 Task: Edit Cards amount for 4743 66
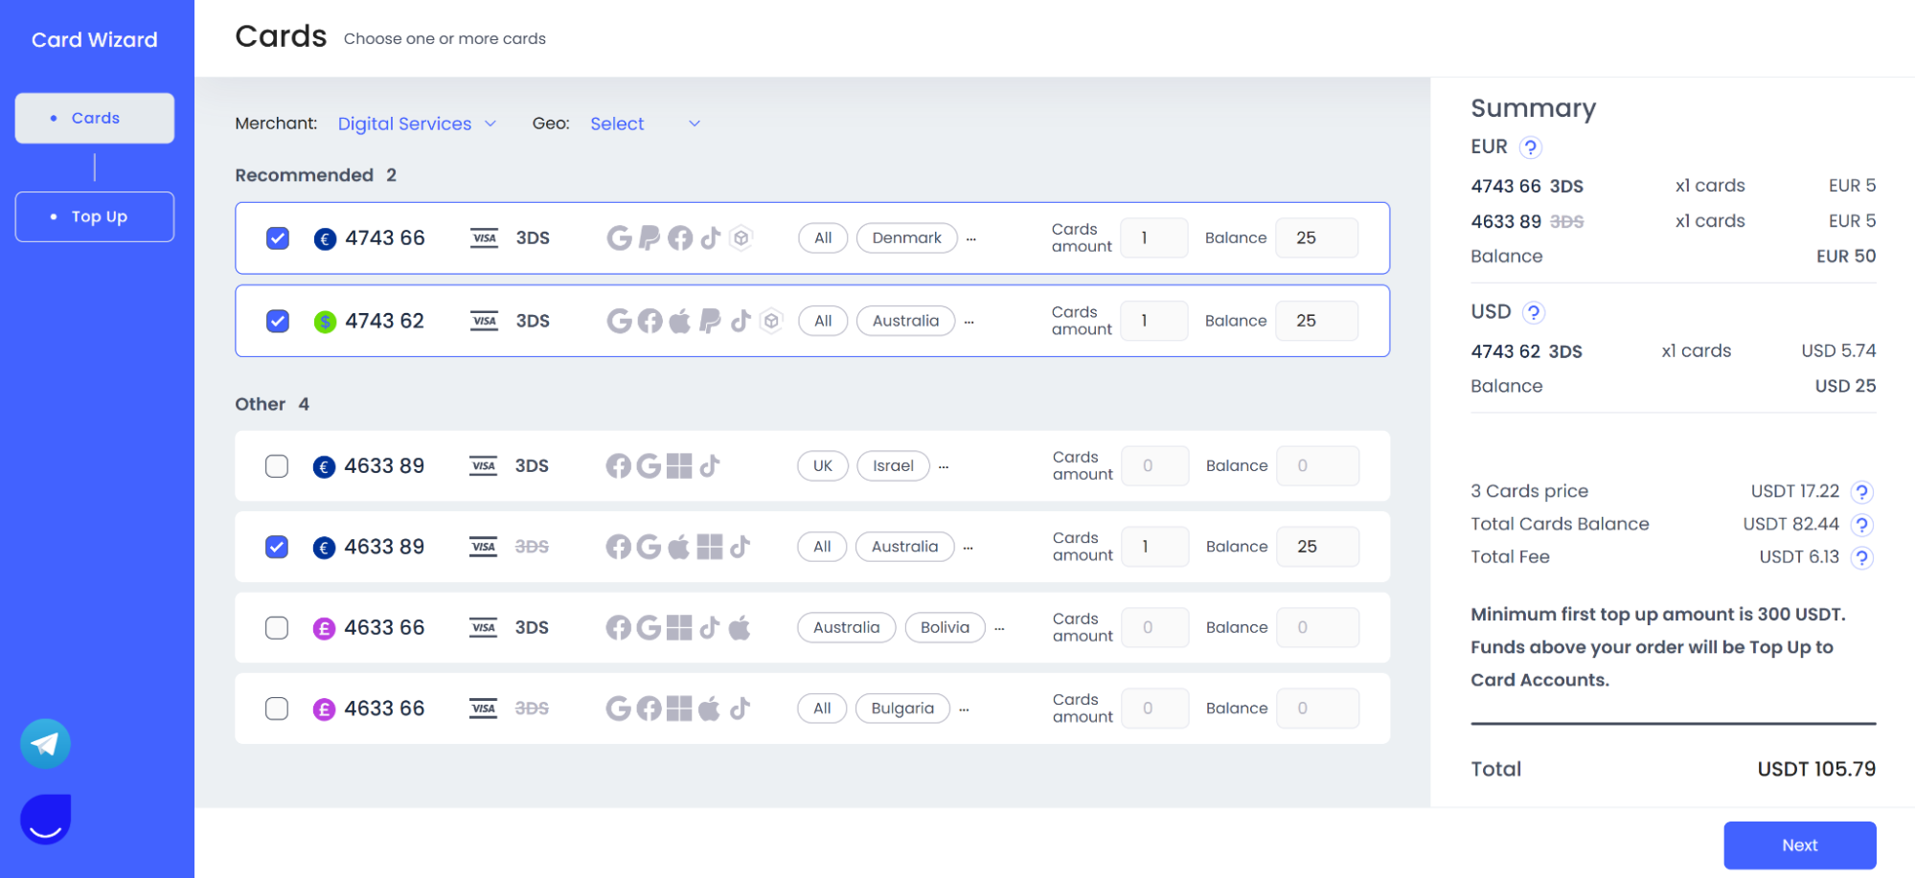tap(1154, 238)
